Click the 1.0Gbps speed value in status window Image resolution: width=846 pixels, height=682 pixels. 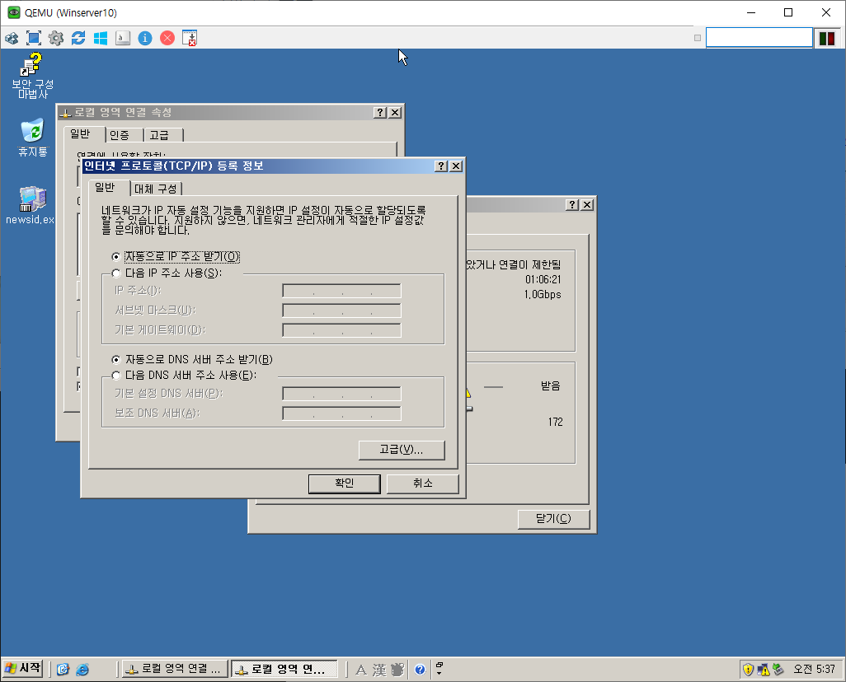[x=543, y=294]
